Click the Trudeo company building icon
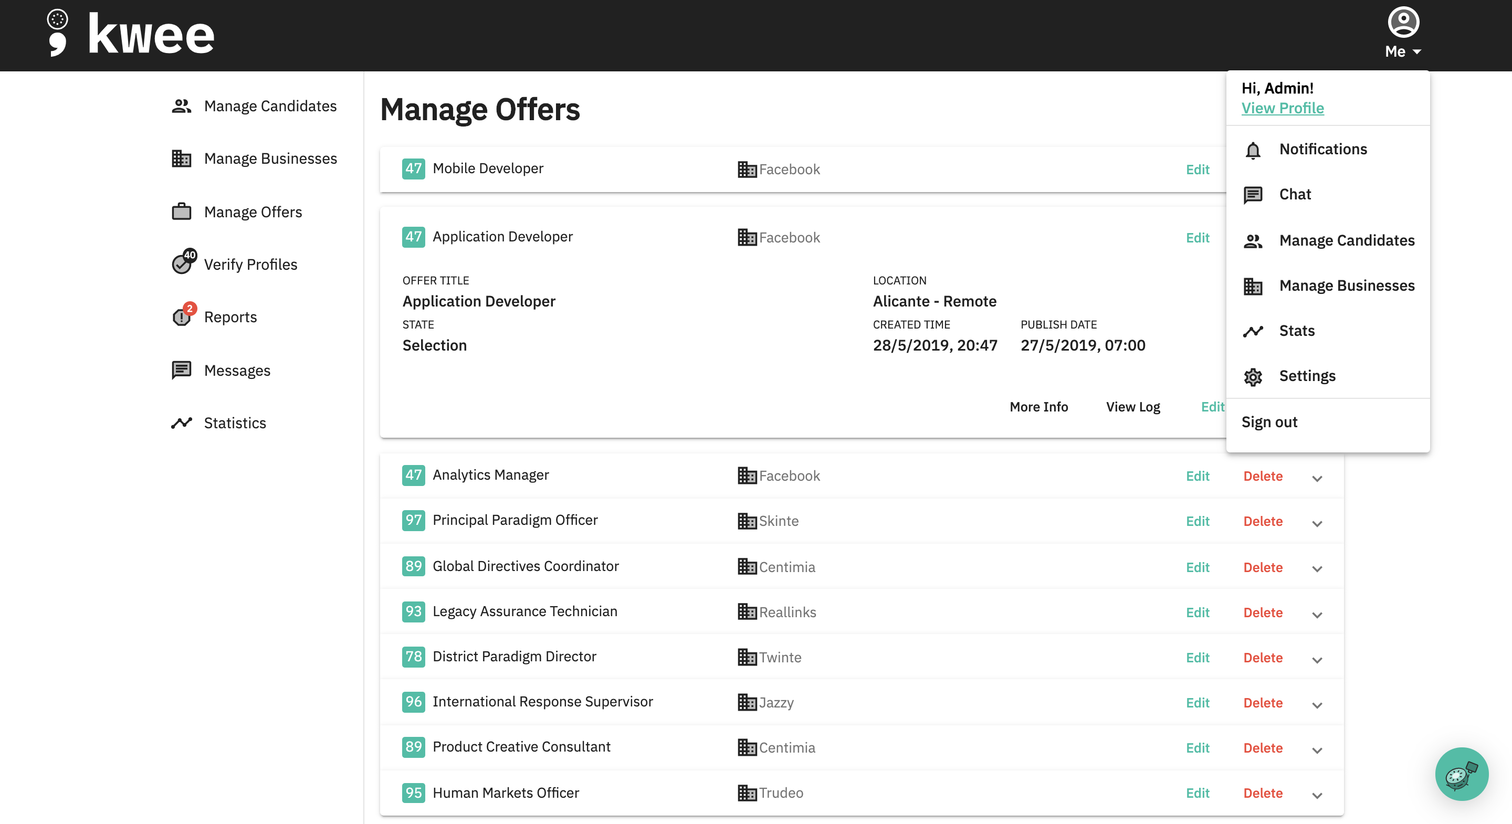Viewport: 1512px width, 824px height. point(747,793)
